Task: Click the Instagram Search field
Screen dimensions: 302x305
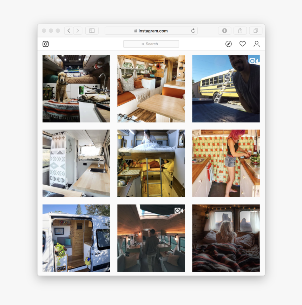Action: [151, 44]
